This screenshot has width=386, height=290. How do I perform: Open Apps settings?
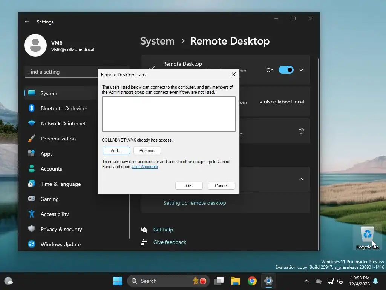pyautogui.click(x=46, y=154)
